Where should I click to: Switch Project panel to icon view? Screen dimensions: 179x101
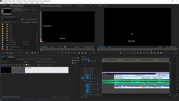point(8,53)
